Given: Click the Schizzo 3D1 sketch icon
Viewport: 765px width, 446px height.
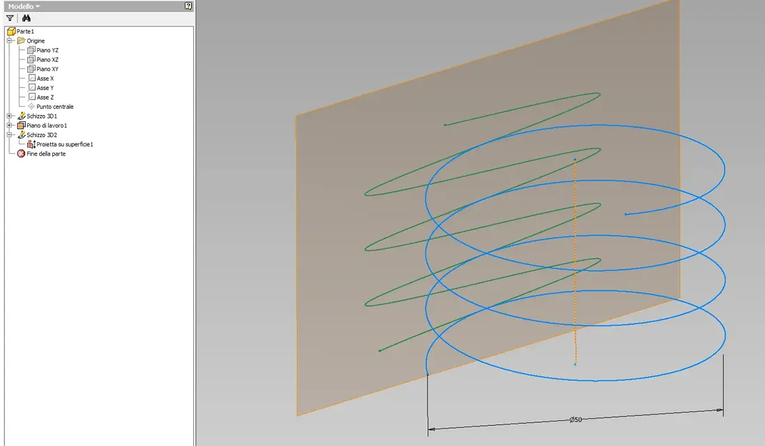Looking at the screenshot, I should click(21, 116).
